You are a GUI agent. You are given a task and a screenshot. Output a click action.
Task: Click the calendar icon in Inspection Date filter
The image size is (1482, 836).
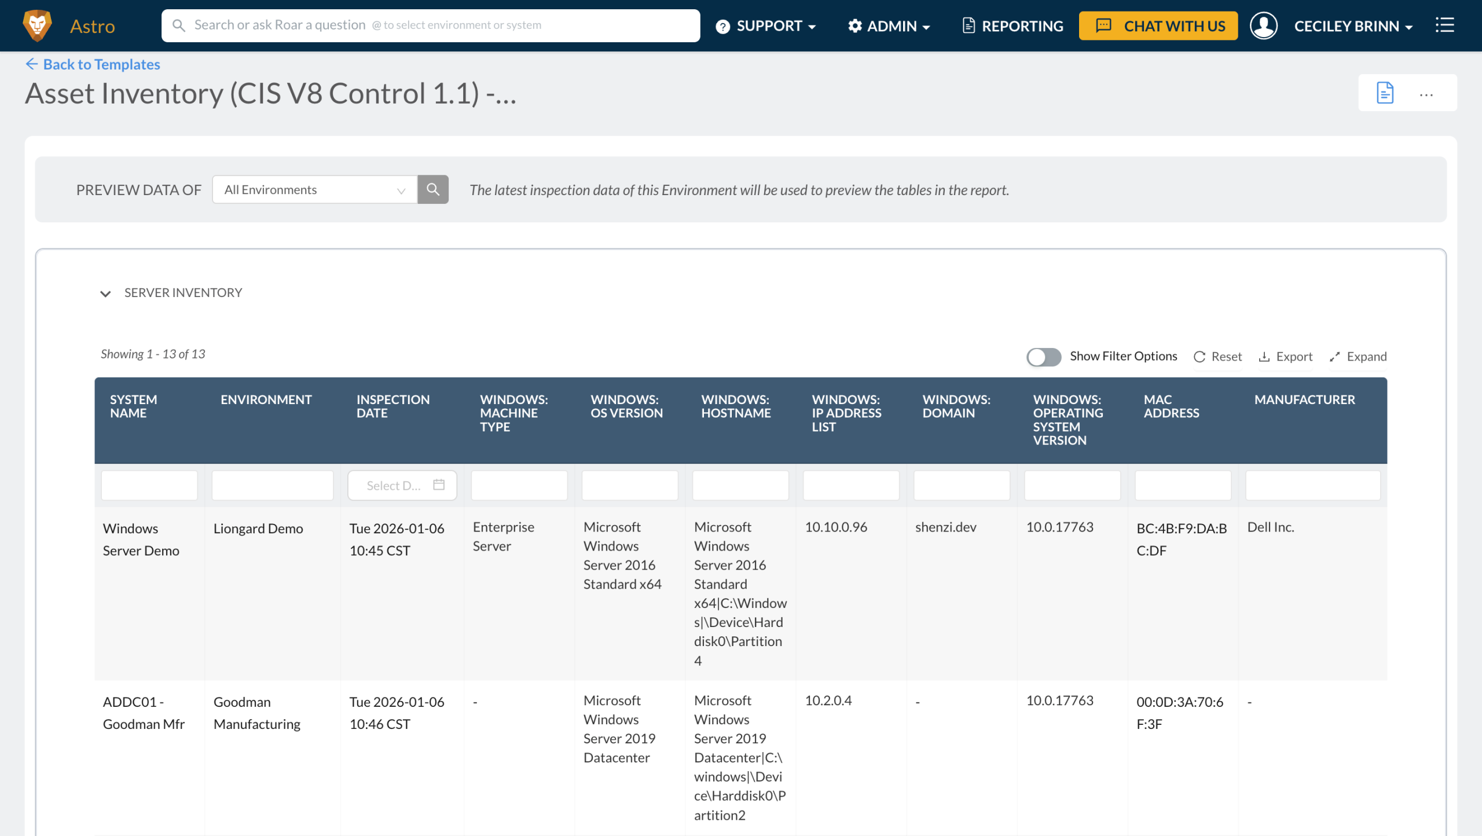(439, 485)
